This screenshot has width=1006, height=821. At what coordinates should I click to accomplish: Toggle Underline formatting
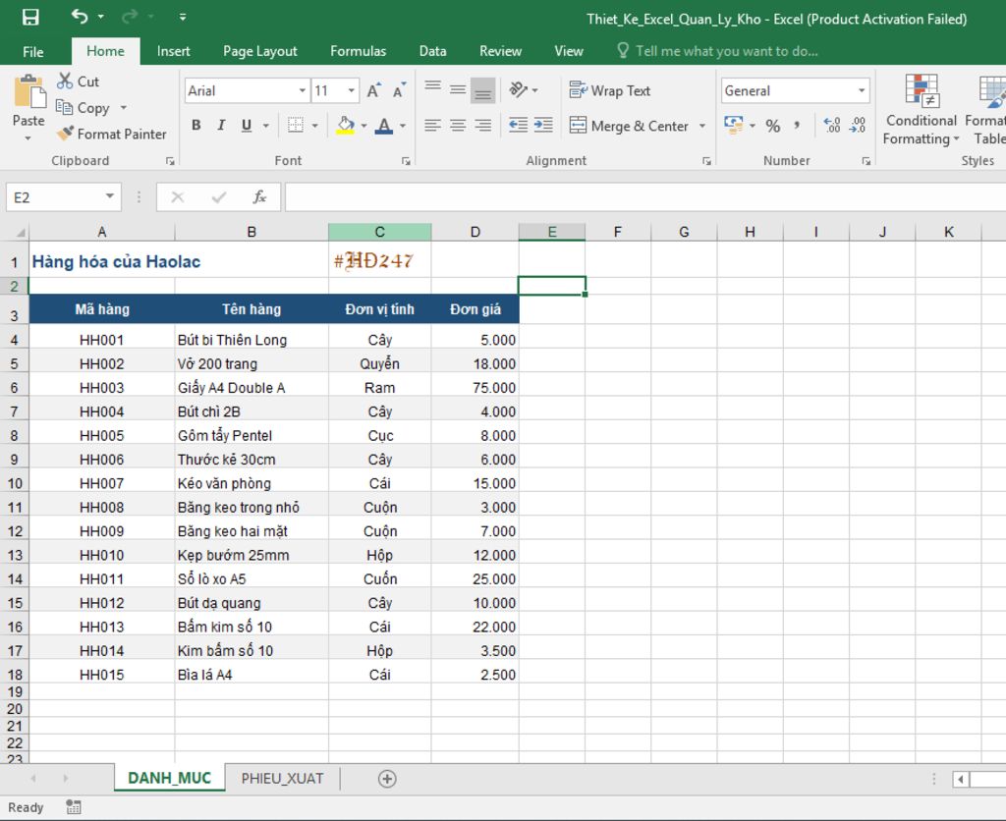pyautogui.click(x=247, y=126)
